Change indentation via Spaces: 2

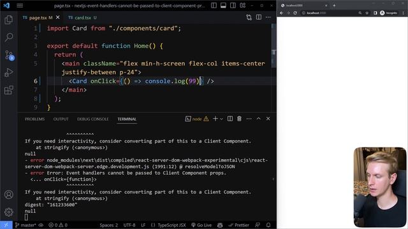pyautogui.click(x=109, y=225)
